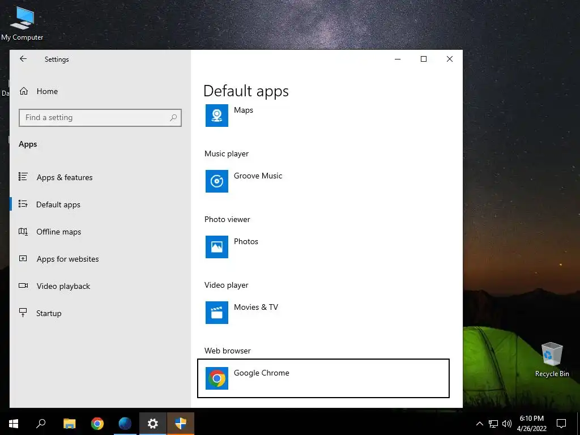Click the Video playback camera icon
The height and width of the screenshot is (435, 580).
coord(23,285)
